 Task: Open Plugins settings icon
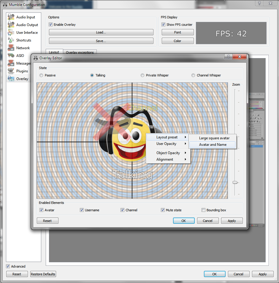click(11, 71)
